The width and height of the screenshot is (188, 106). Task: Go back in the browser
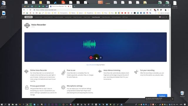[24, 10]
